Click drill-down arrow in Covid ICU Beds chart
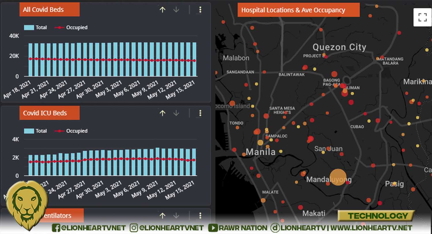 click(176, 113)
